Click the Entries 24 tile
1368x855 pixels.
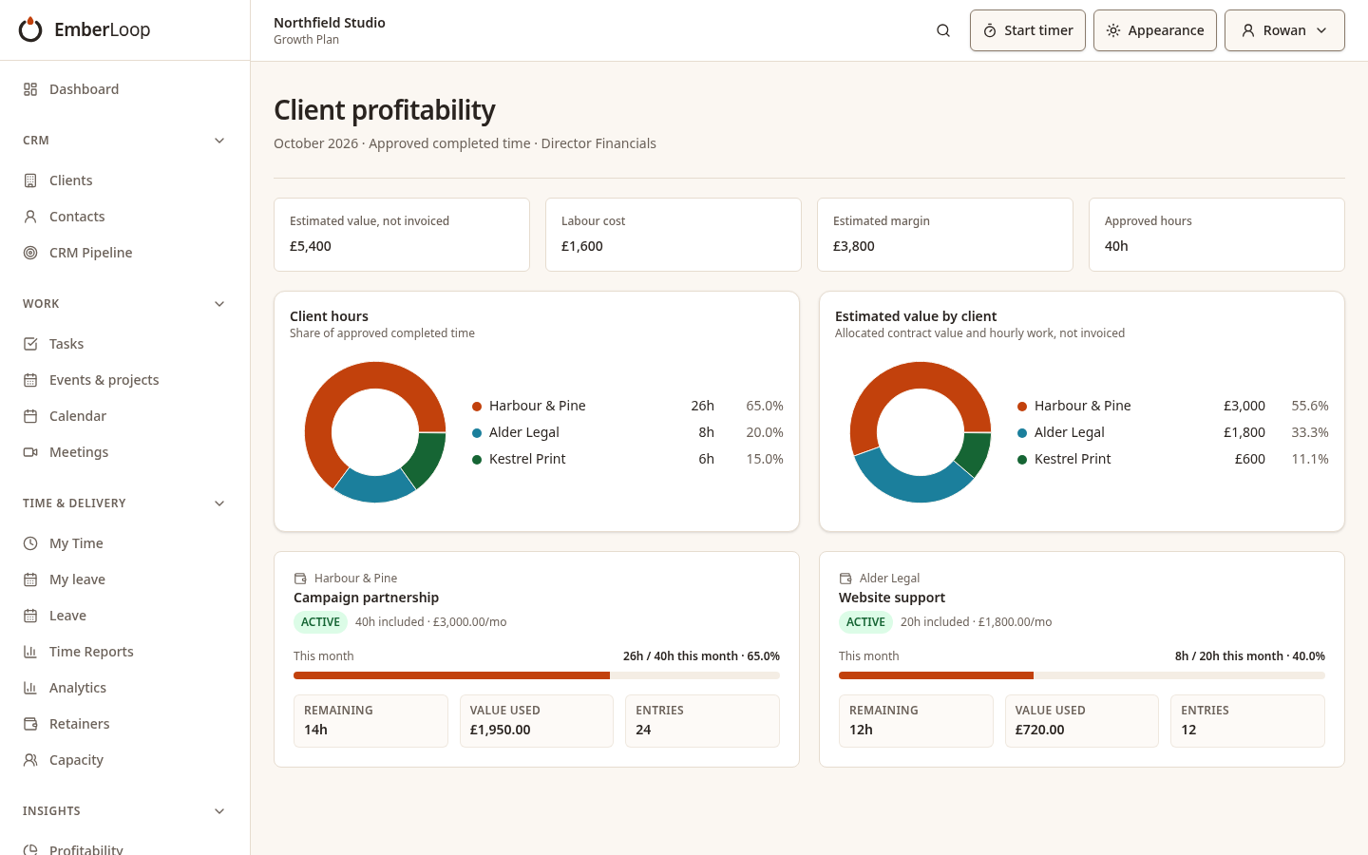pyautogui.click(x=702, y=721)
